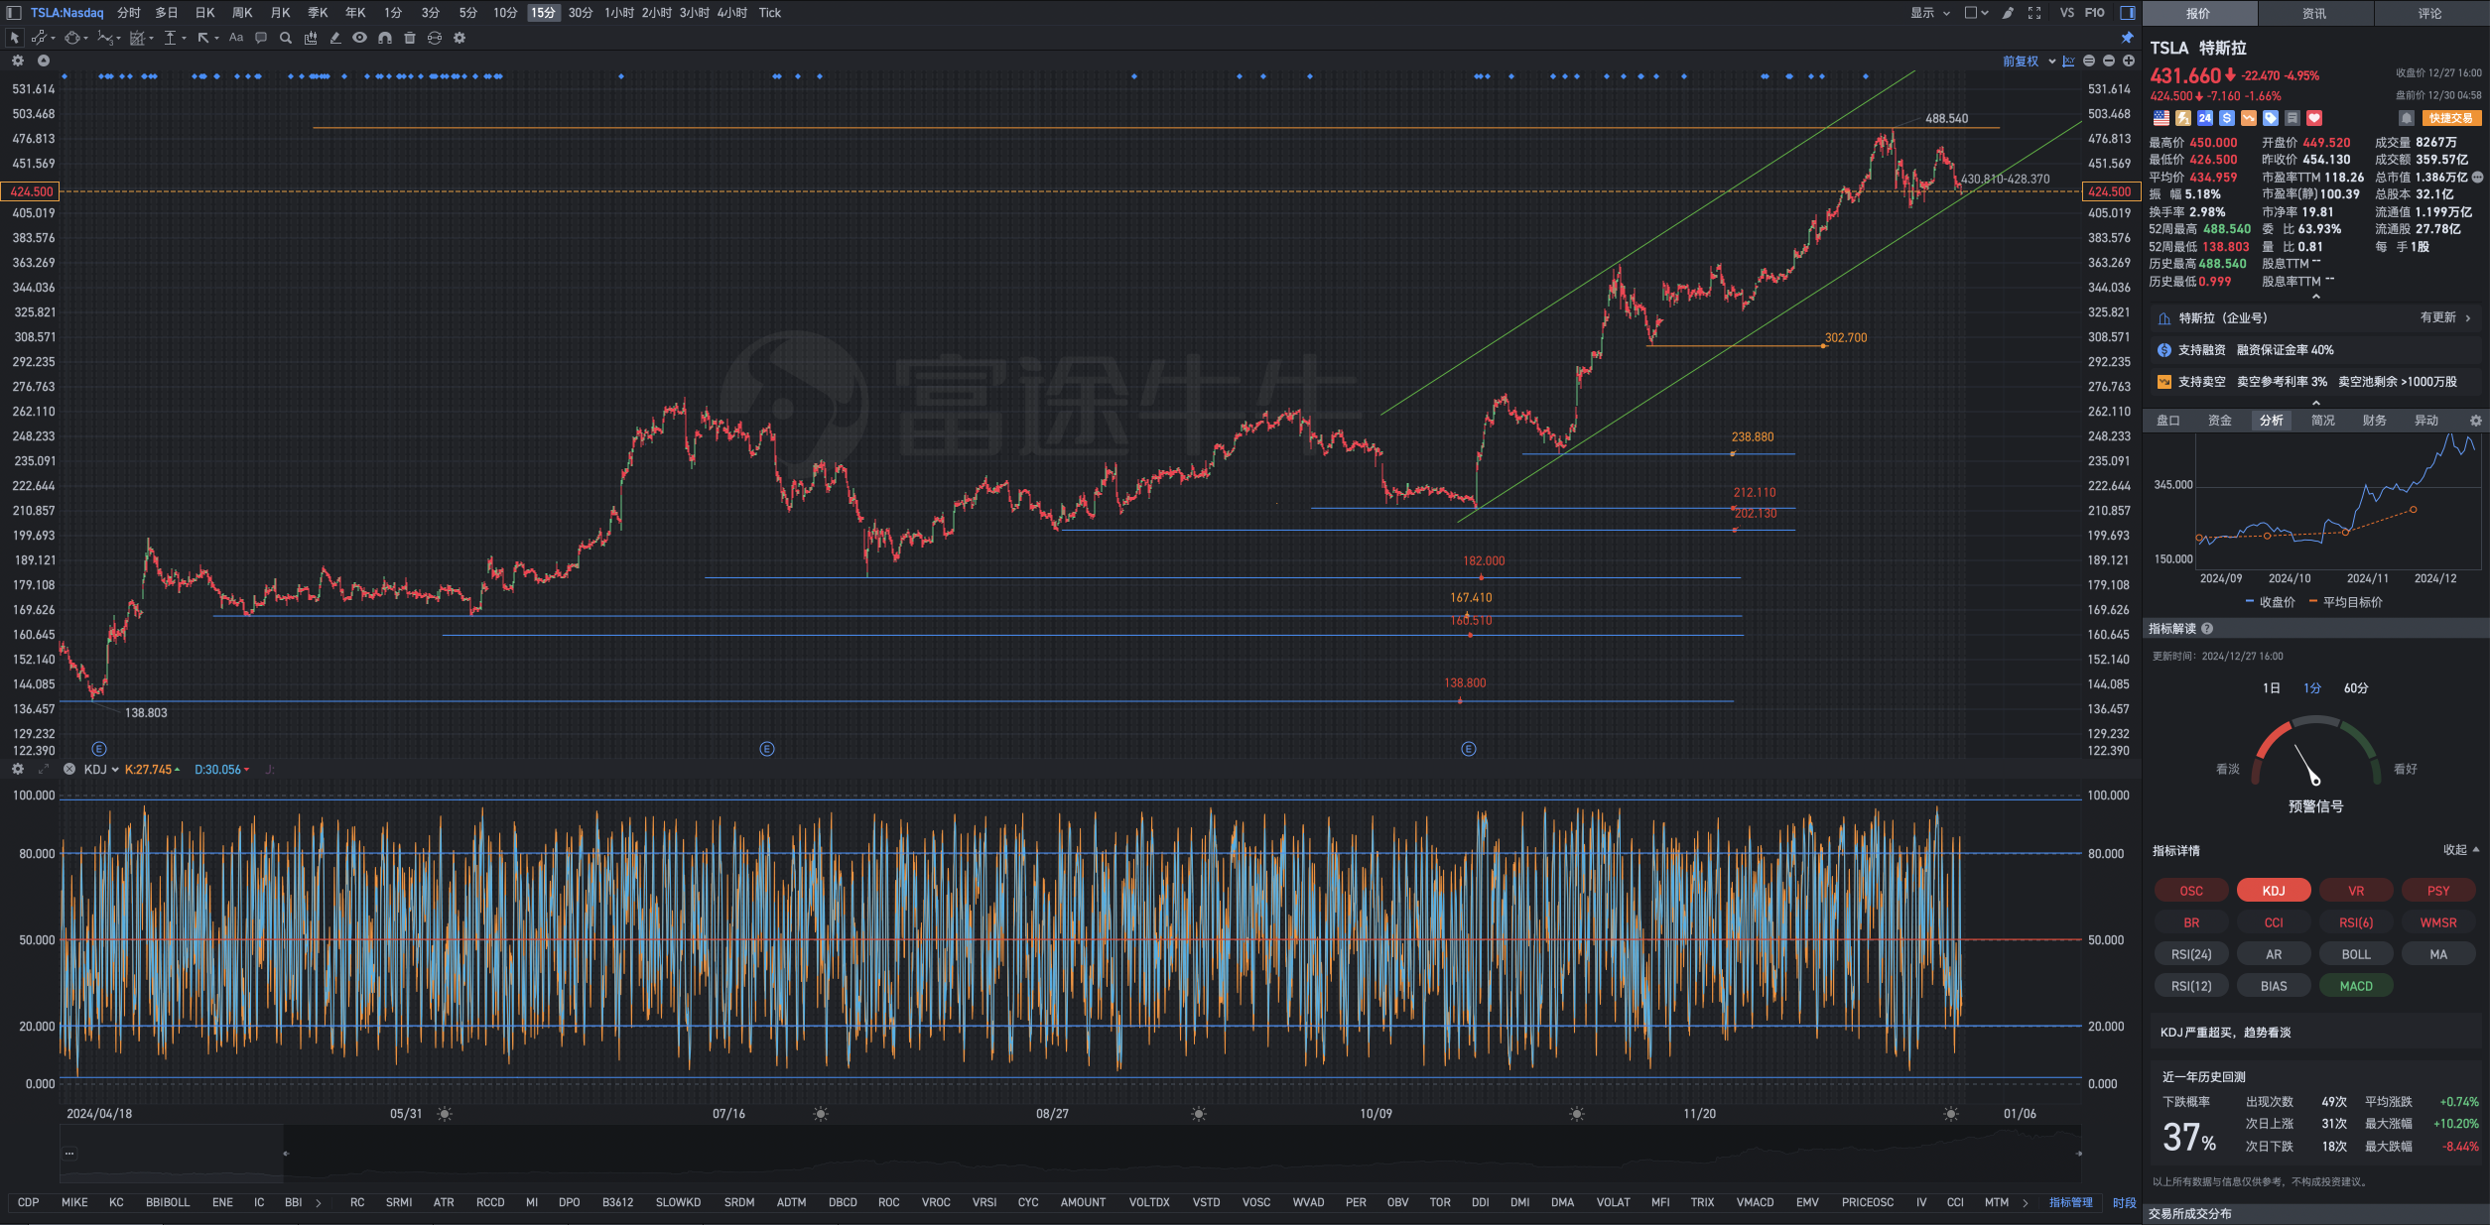This screenshot has height=1225, width=2490.
Task: Click the TSLA:Nasdaq symbol link
Action: point(66,13)
